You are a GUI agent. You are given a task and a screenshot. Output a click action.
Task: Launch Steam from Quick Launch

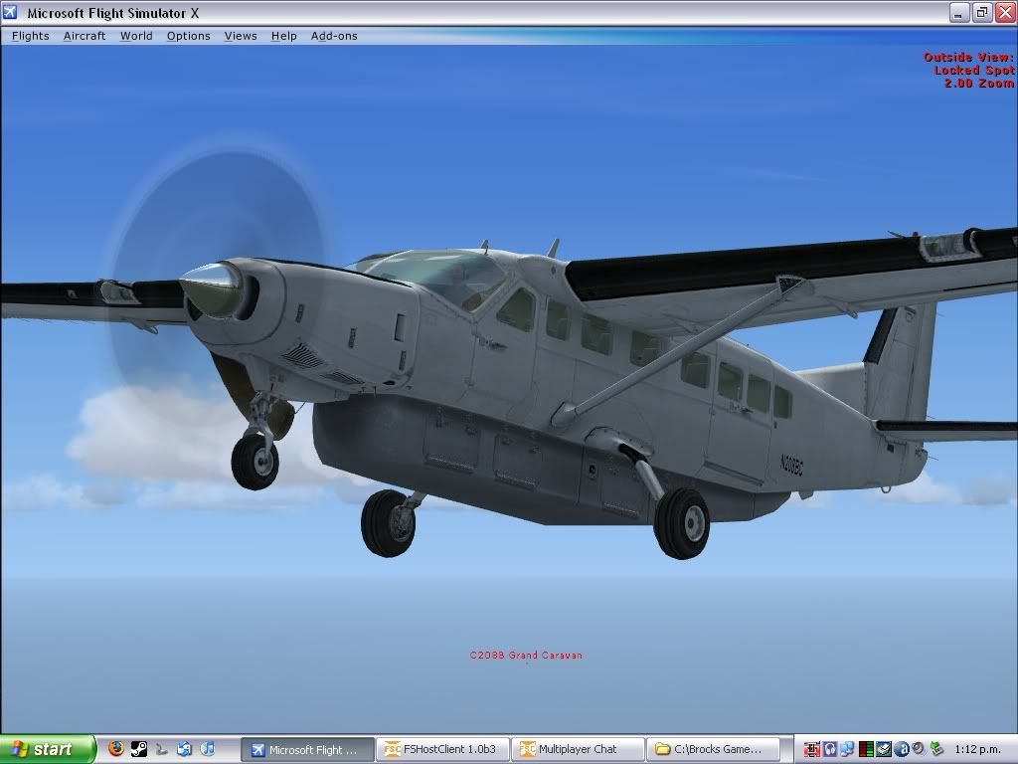click(139, 749)
